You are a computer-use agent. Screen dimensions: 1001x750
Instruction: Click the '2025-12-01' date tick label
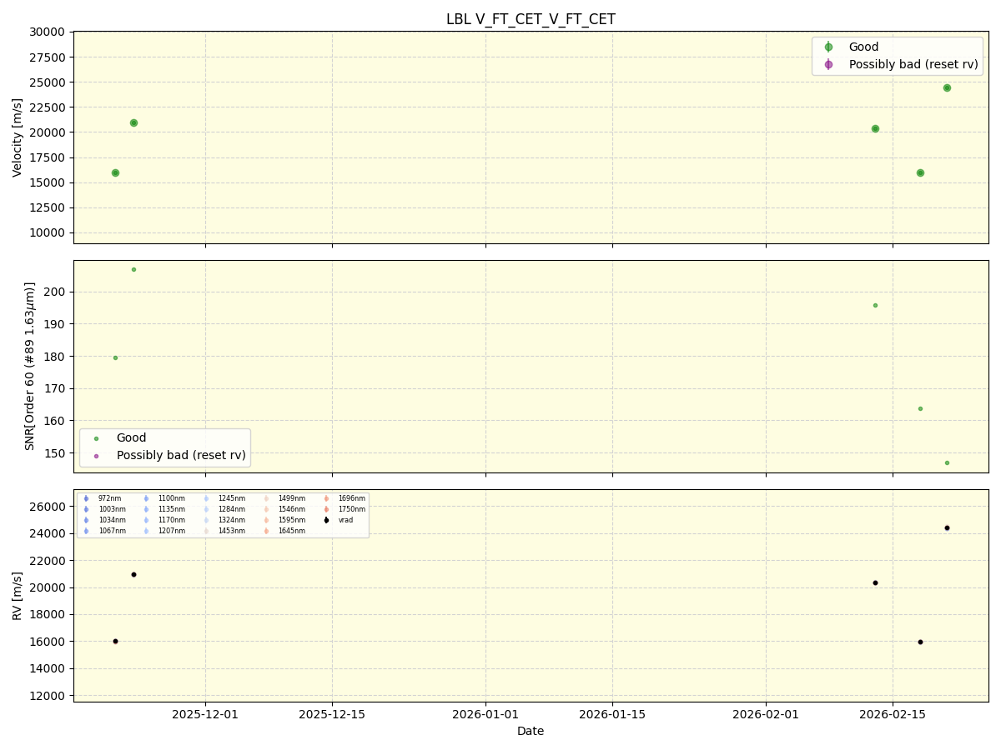click(x=206, y=714)
